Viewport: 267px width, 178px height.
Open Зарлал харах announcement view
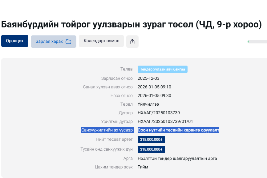coord(49,42)
